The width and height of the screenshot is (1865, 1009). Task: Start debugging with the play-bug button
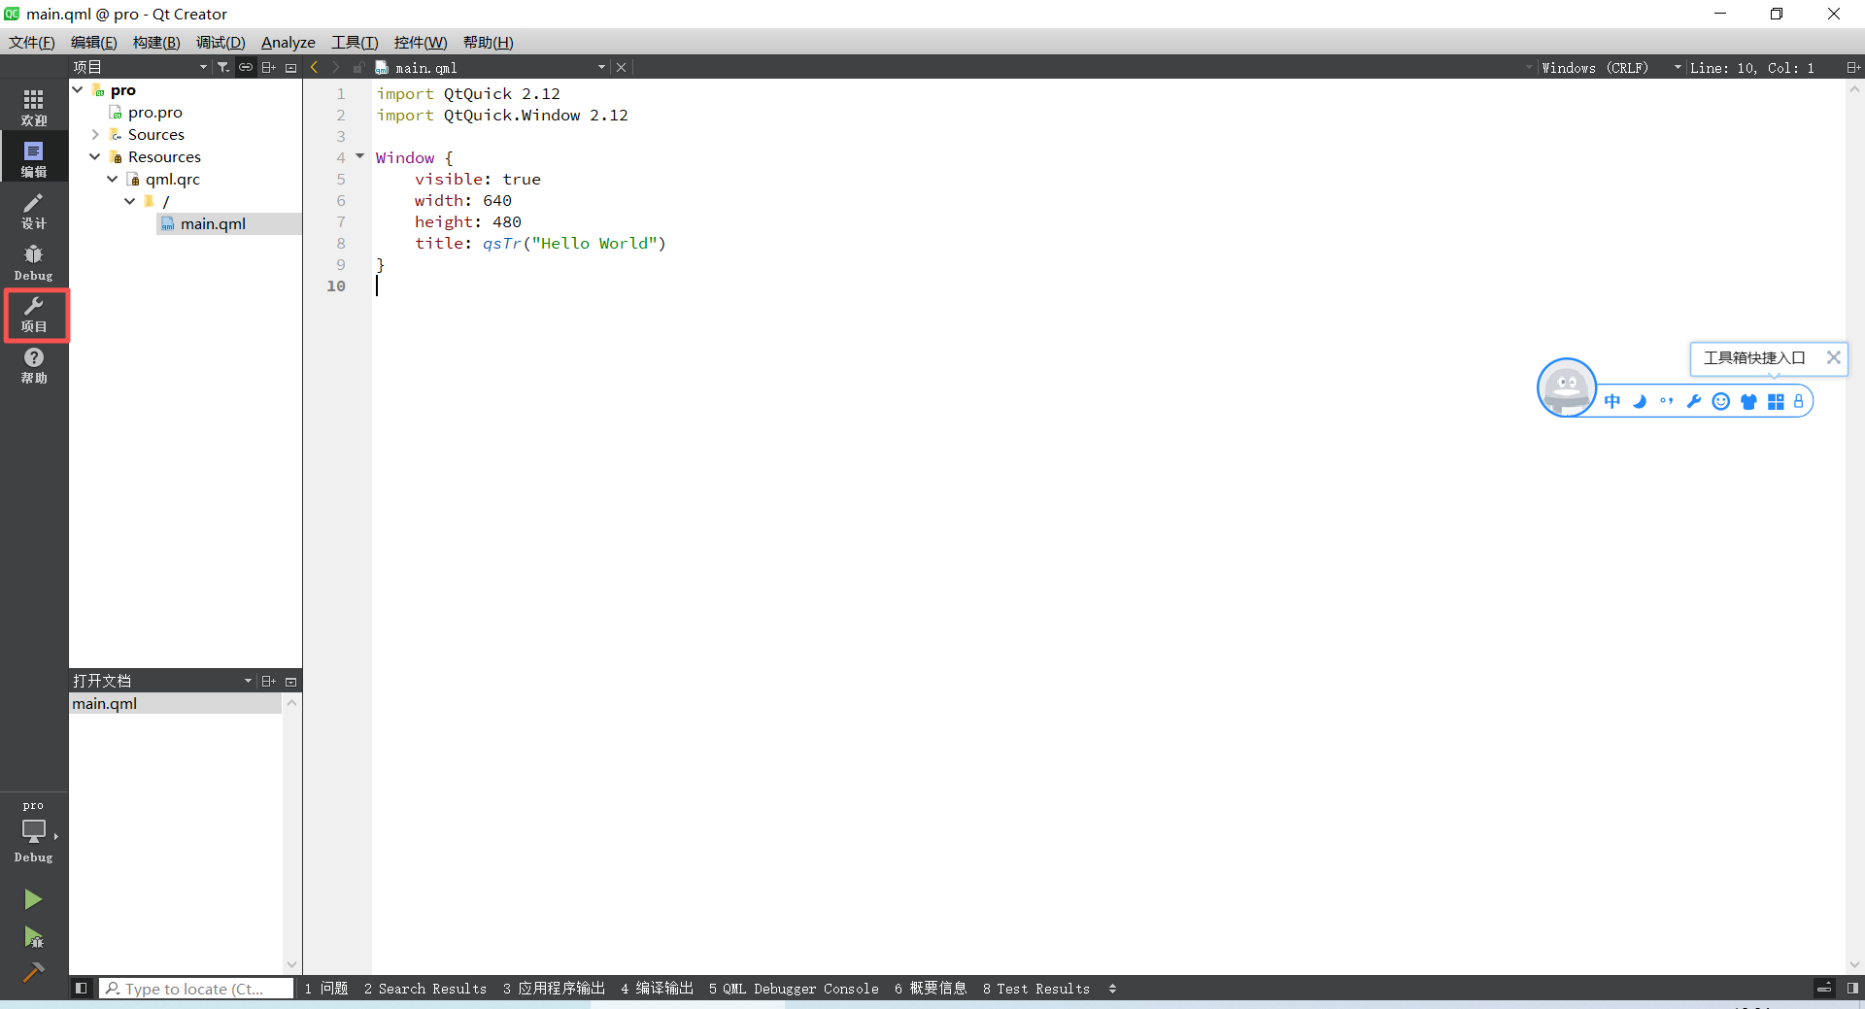tap(33, 937)
